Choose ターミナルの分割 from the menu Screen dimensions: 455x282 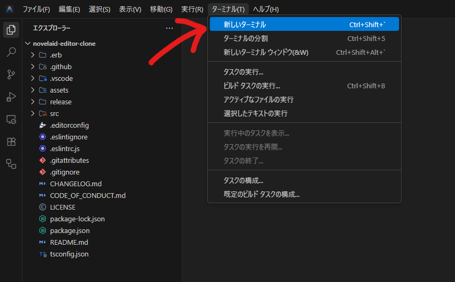click(x=245, y=38)
